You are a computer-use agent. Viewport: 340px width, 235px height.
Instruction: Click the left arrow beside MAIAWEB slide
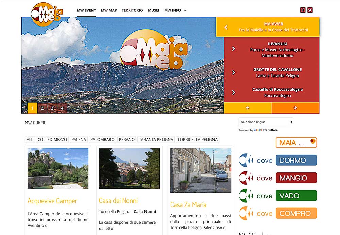(x=226, y=27)
